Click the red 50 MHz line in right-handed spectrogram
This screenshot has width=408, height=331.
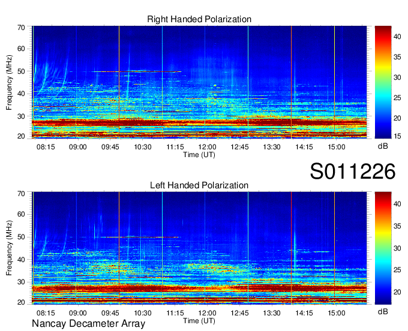(137, 71)
